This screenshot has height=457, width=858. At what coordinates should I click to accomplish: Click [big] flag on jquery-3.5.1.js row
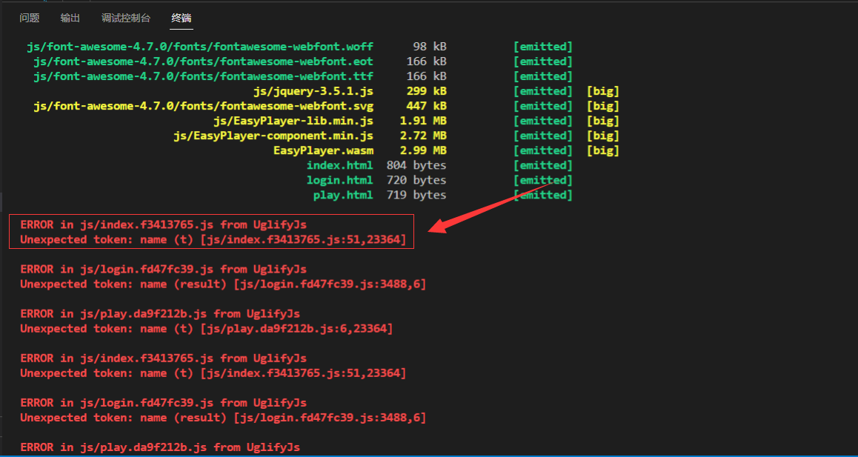click(603, 91)
